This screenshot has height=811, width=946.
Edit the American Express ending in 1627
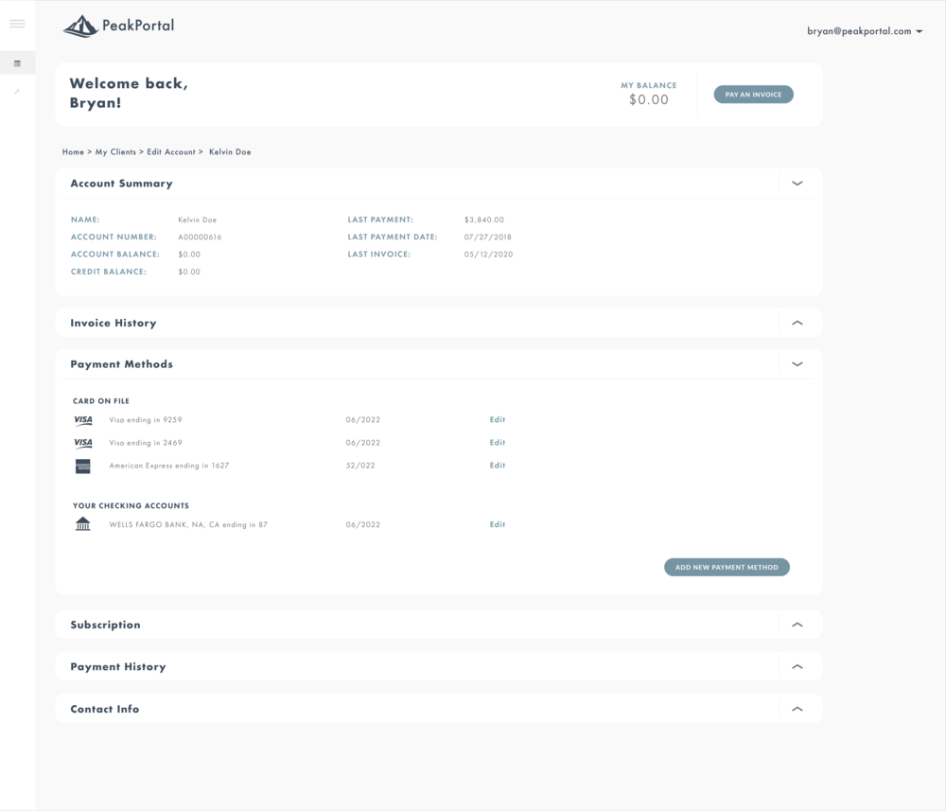[x=498, y=466]
